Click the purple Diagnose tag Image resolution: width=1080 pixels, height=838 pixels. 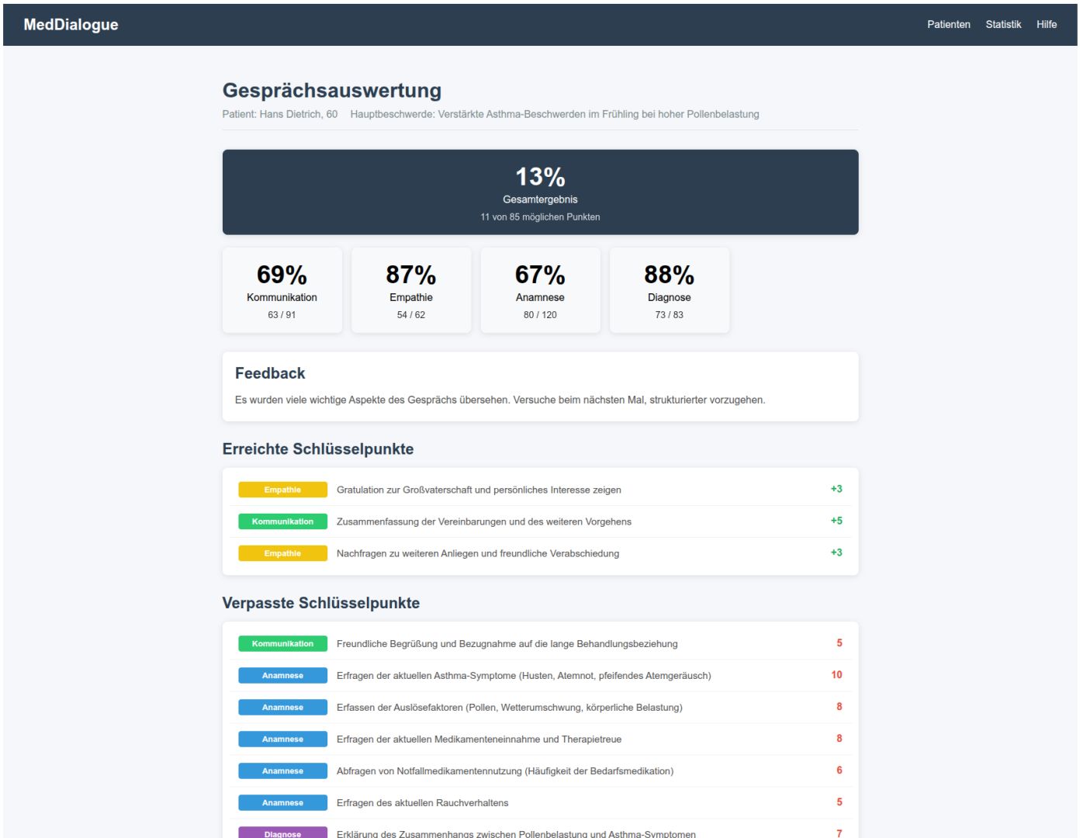pos(282,833)
